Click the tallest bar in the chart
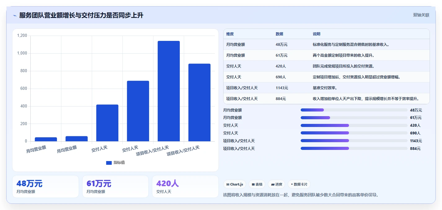The height and width of the screenshot is (210, 442). pos(169,91)
